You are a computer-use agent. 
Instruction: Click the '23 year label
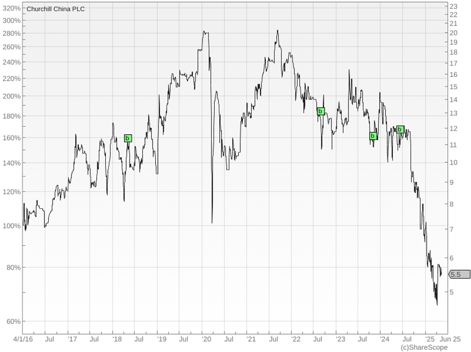pyautogui.click(x=341, y=339)
